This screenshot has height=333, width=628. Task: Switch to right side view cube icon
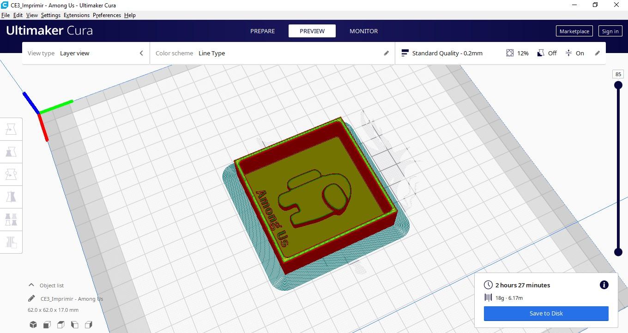[x=89, y=325]
